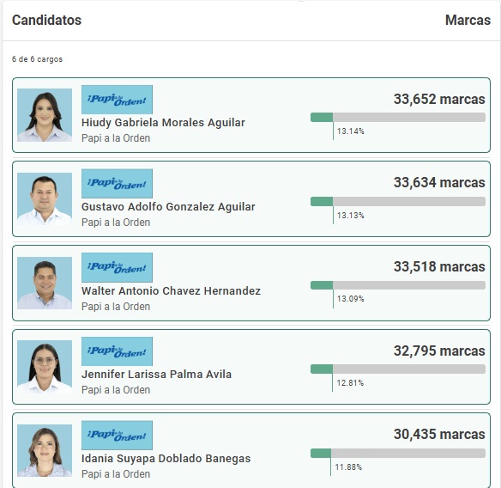Click the Papi a la Orden logo above Jennifer Larissa
The width and height of the screenshot is (501, 488).
point(117,351)
